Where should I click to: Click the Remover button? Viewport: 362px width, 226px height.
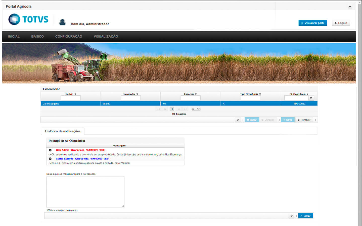tap(304, 120)
